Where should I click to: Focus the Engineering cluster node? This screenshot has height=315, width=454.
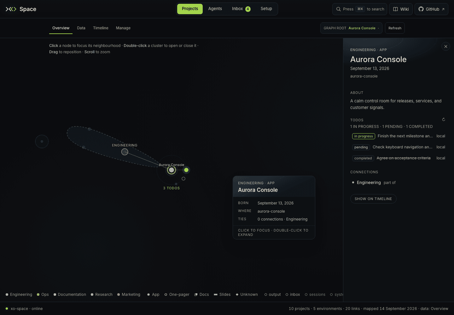125,152
